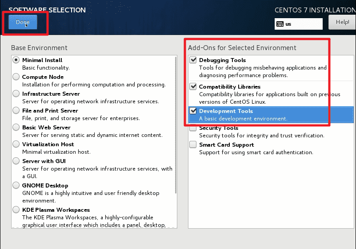Screen dimensions: 356x249
Task: Click 'Security tools for integrity and trust verification.'
Action: [262, 136]
